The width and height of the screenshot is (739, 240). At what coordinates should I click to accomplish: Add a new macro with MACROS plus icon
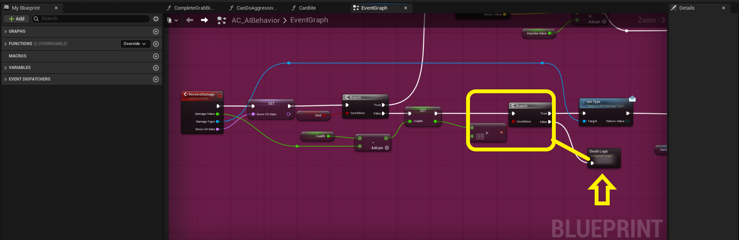tap(156, 56)
